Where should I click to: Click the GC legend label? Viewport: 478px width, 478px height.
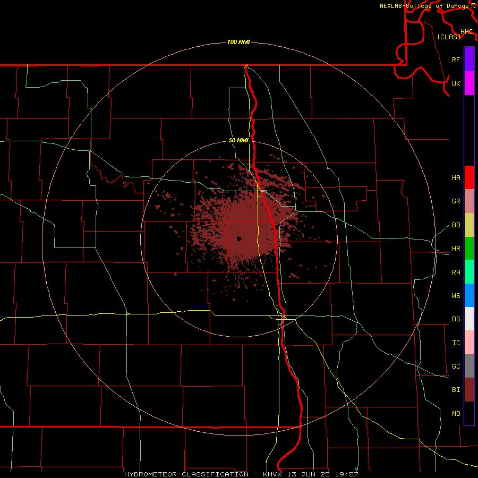click(x=456, y=366)
